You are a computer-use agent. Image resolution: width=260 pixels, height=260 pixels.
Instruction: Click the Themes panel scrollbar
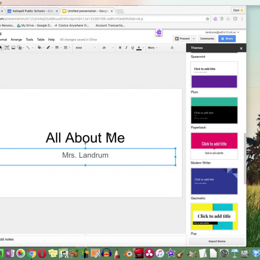[x=245, y=159]
